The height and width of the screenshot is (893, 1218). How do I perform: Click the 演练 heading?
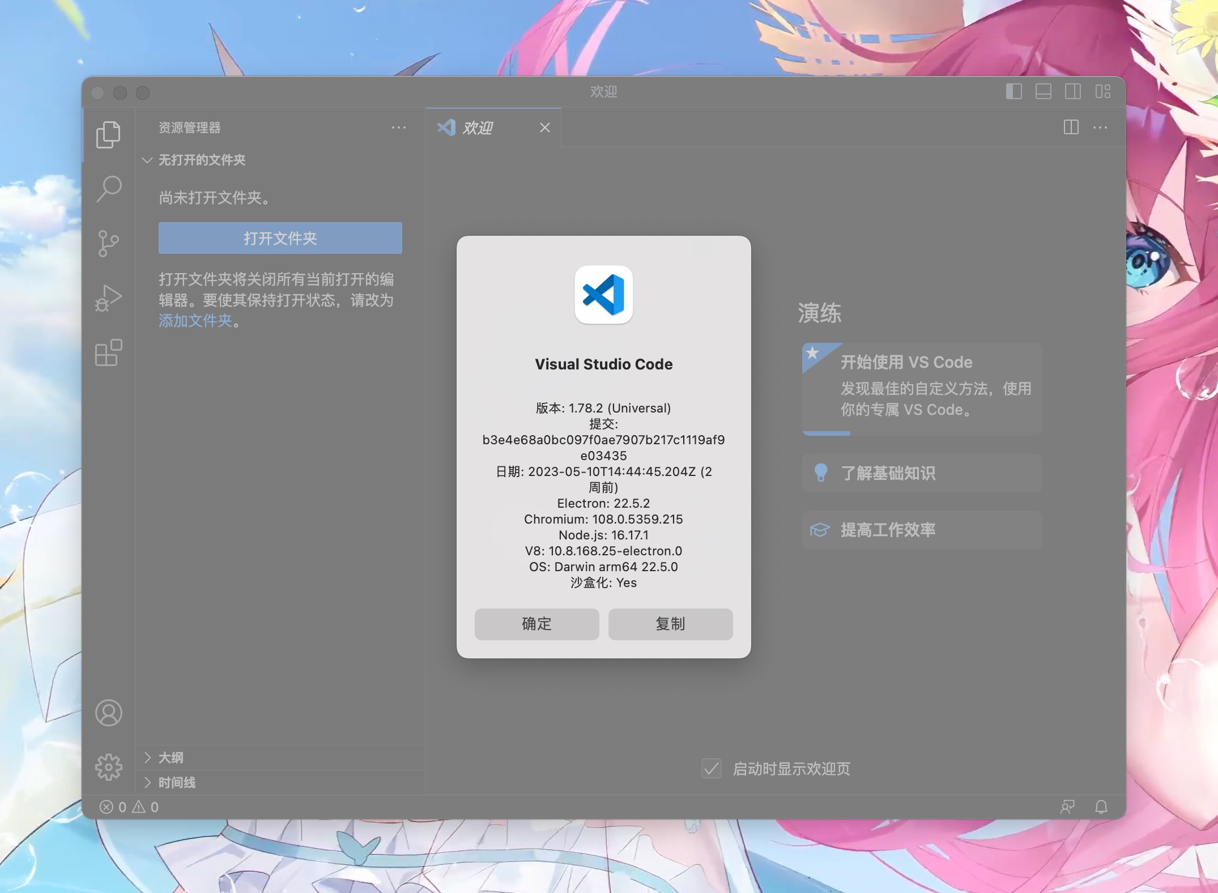820,313
